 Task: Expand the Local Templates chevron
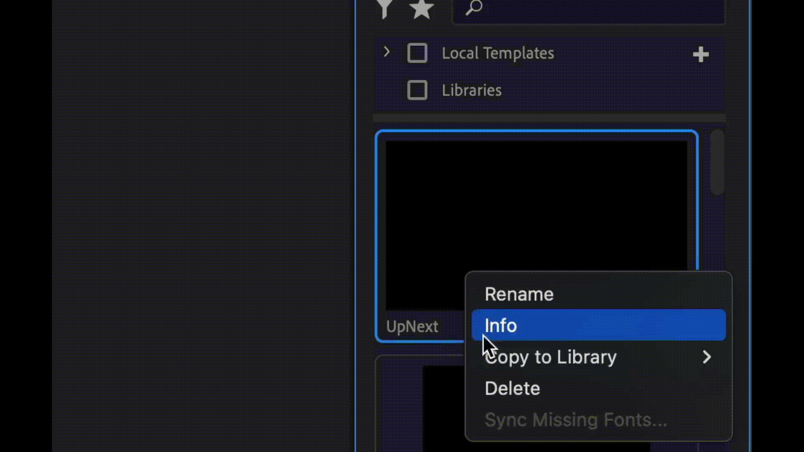[x=387, y=52]
